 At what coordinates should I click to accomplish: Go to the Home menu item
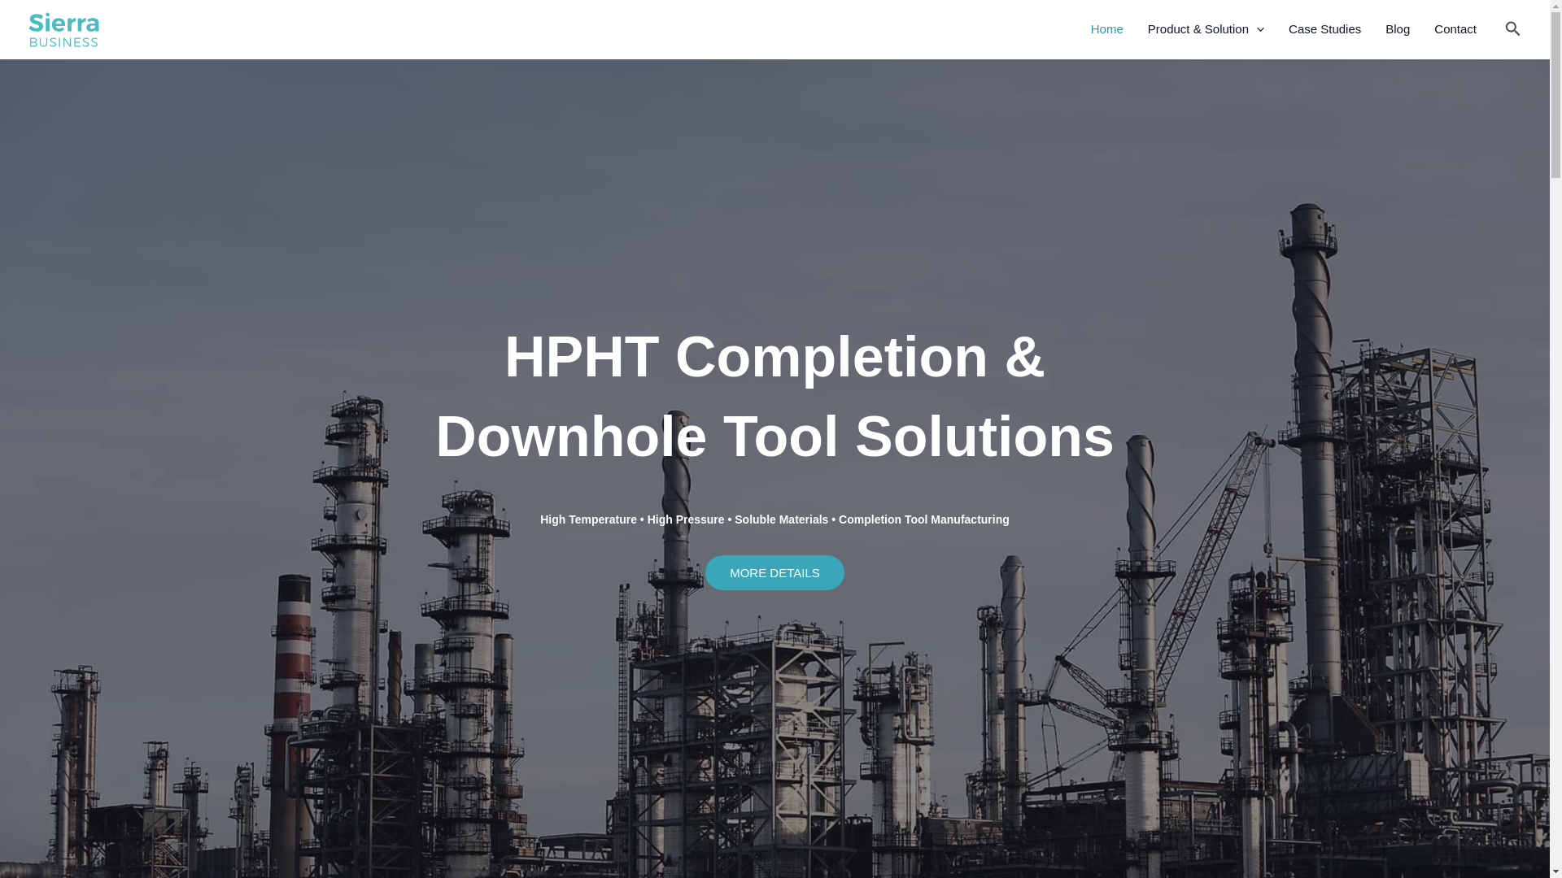pyautogui.click(x=1106, y=29)
